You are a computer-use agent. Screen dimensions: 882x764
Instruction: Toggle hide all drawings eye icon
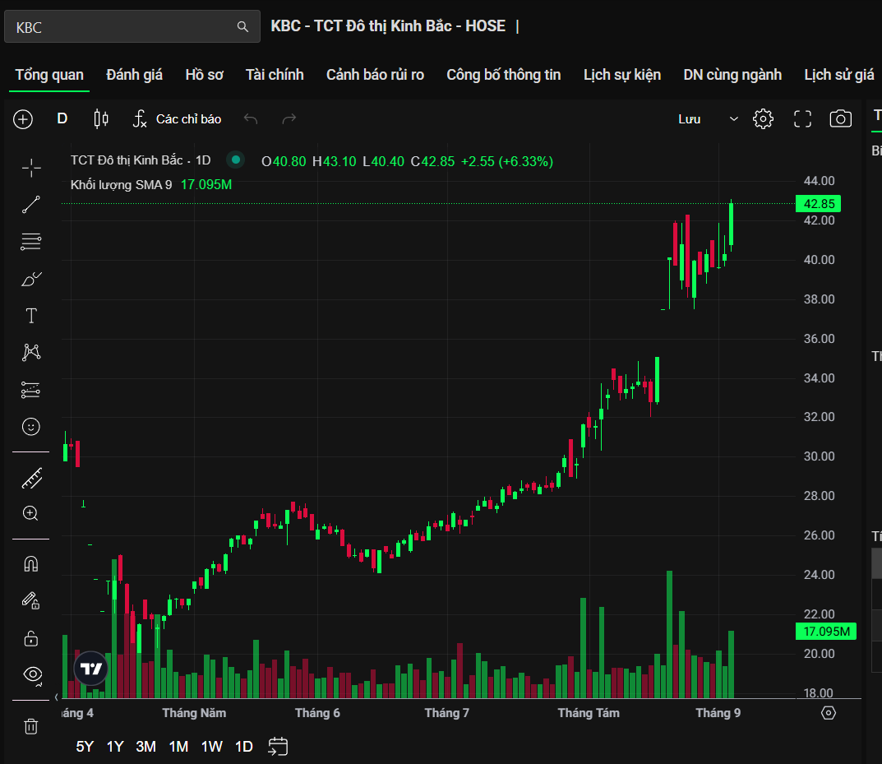pos(32,675)
